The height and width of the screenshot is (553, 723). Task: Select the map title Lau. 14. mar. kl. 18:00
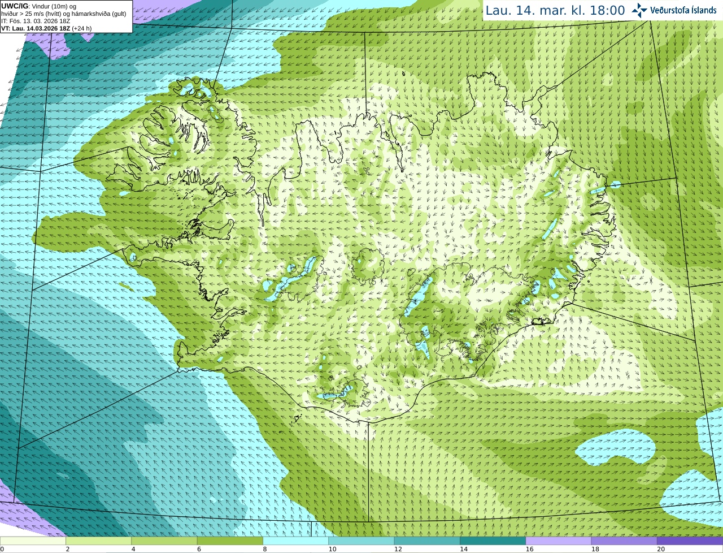coord(555,10)
